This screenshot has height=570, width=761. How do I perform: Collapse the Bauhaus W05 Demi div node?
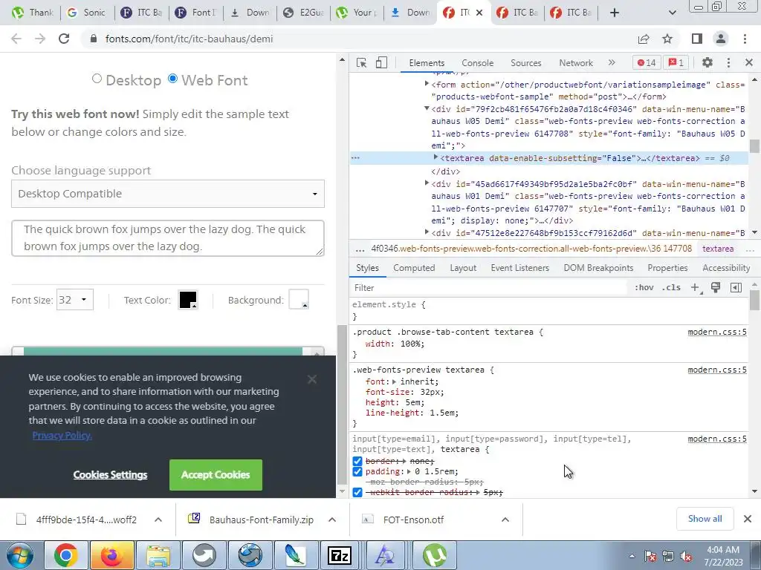coord(427,108)
